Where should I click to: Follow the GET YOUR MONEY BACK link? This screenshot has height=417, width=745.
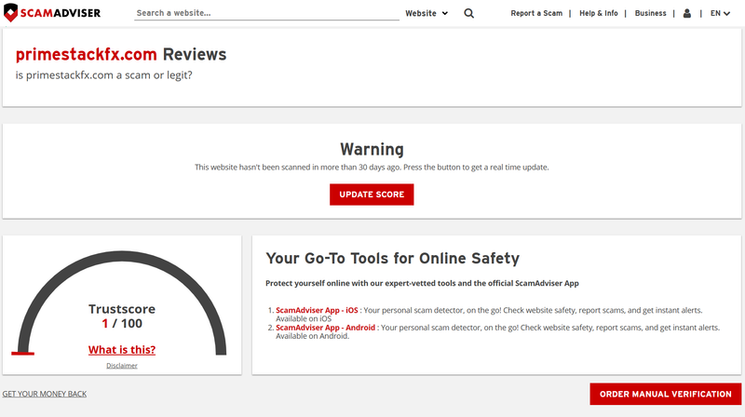tap(45, 394)
